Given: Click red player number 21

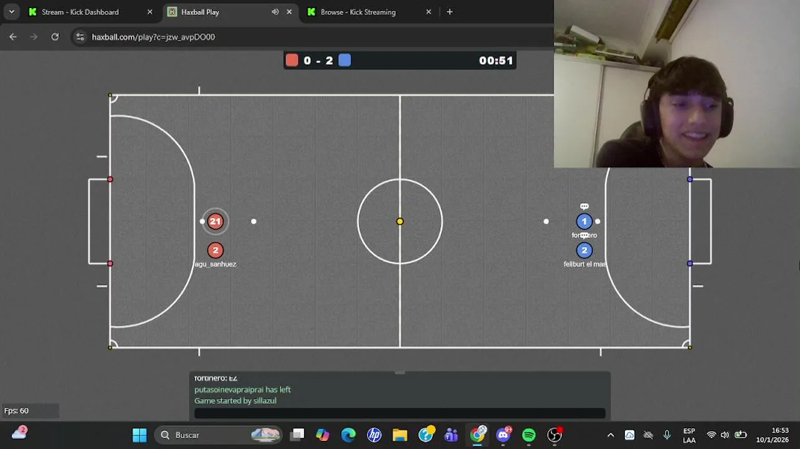Looking at the screenshot, I should [215, 221].
